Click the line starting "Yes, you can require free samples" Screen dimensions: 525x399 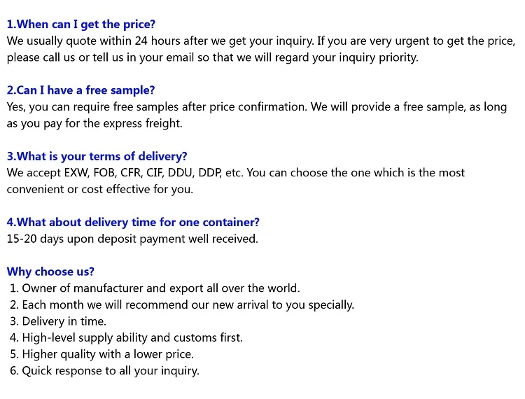click(x=257, y=107)
